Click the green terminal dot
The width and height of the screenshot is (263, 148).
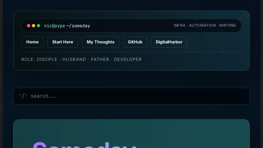click(x=38, y=26)
